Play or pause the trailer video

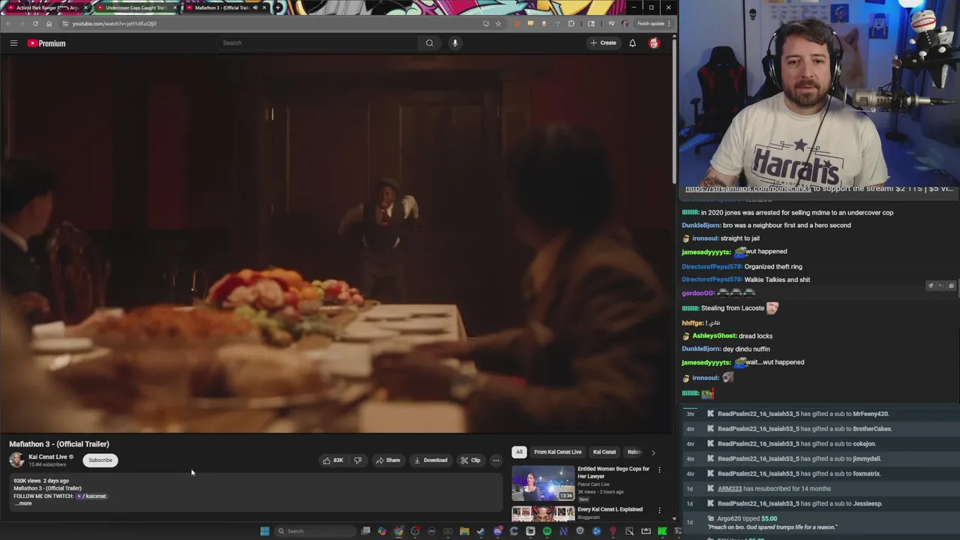[x=336, y=244]
